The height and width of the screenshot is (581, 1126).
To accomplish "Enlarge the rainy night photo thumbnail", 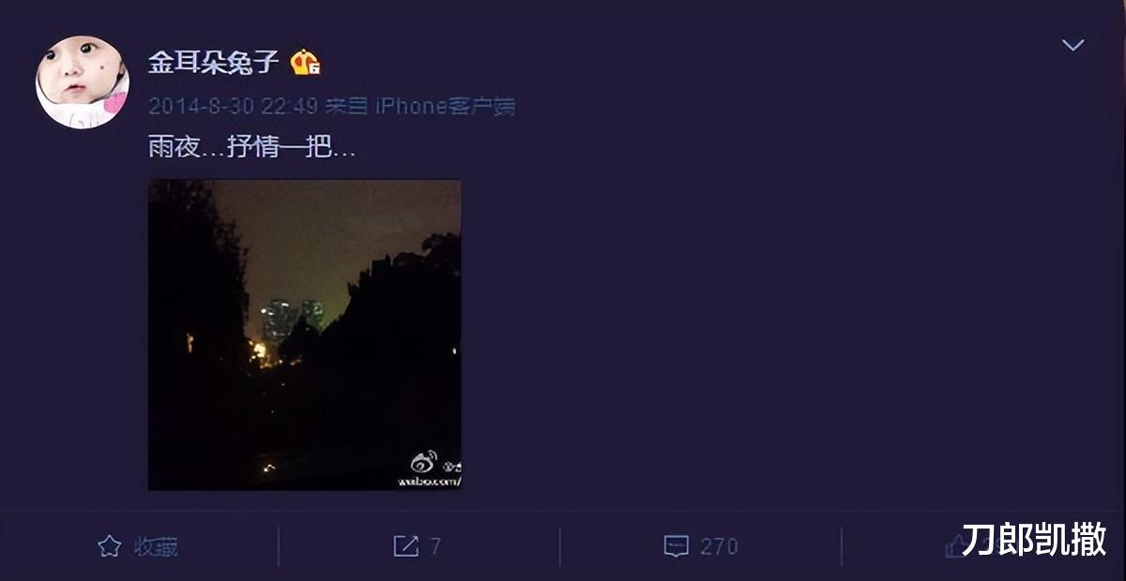I will point(305,335).
